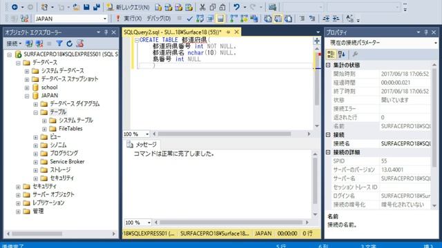This screenshot has height=248, width=442.
Task: Expand the FileTables folder node
Action: (44, 129)
